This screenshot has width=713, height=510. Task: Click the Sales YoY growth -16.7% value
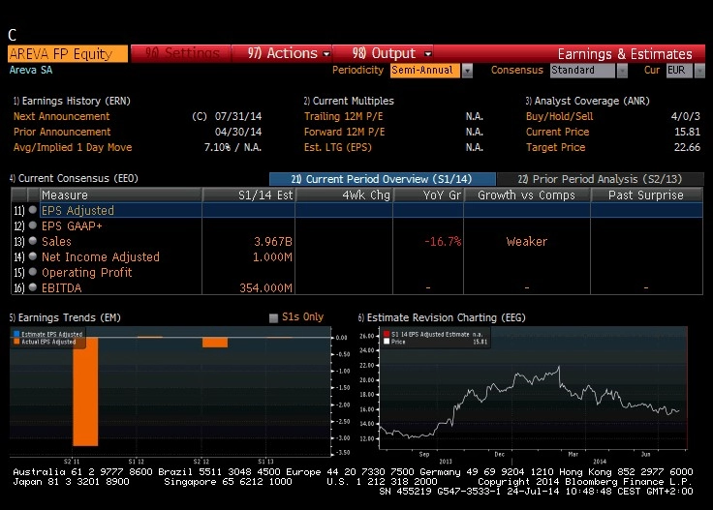click(x=443, y=242)
